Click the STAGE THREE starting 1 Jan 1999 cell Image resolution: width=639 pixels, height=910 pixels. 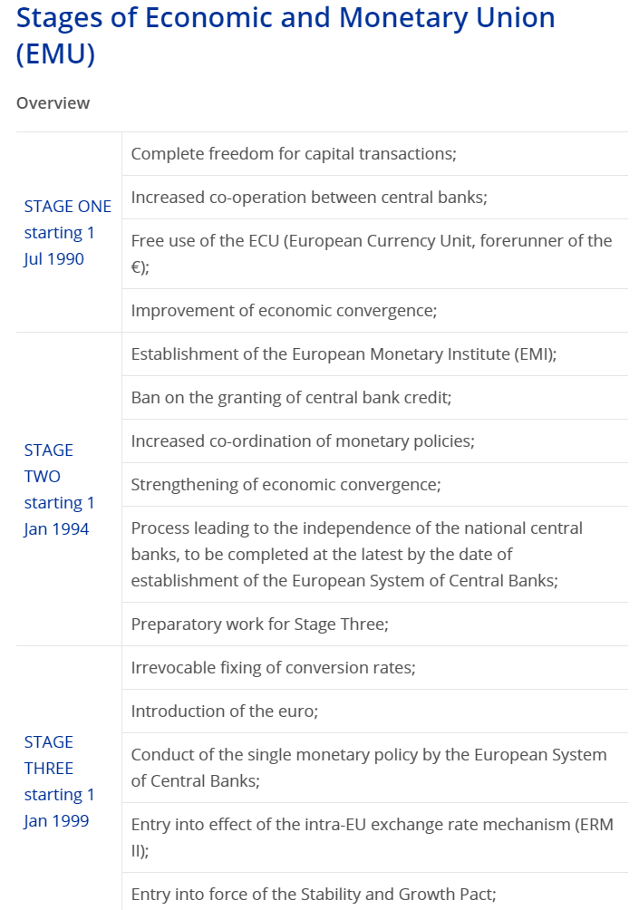(60, 781)
